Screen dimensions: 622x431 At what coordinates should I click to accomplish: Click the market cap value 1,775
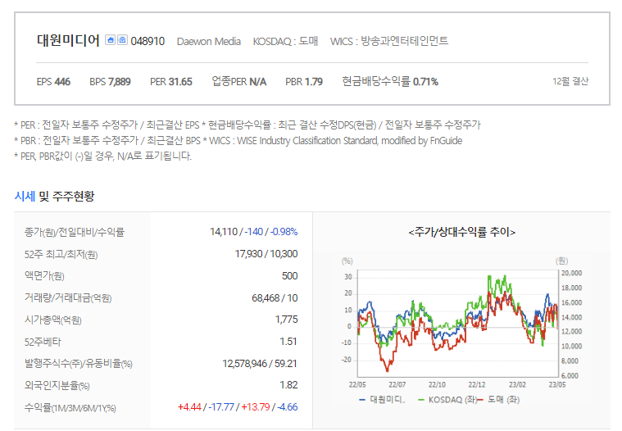pyautogui.click(x=286, y=320)
